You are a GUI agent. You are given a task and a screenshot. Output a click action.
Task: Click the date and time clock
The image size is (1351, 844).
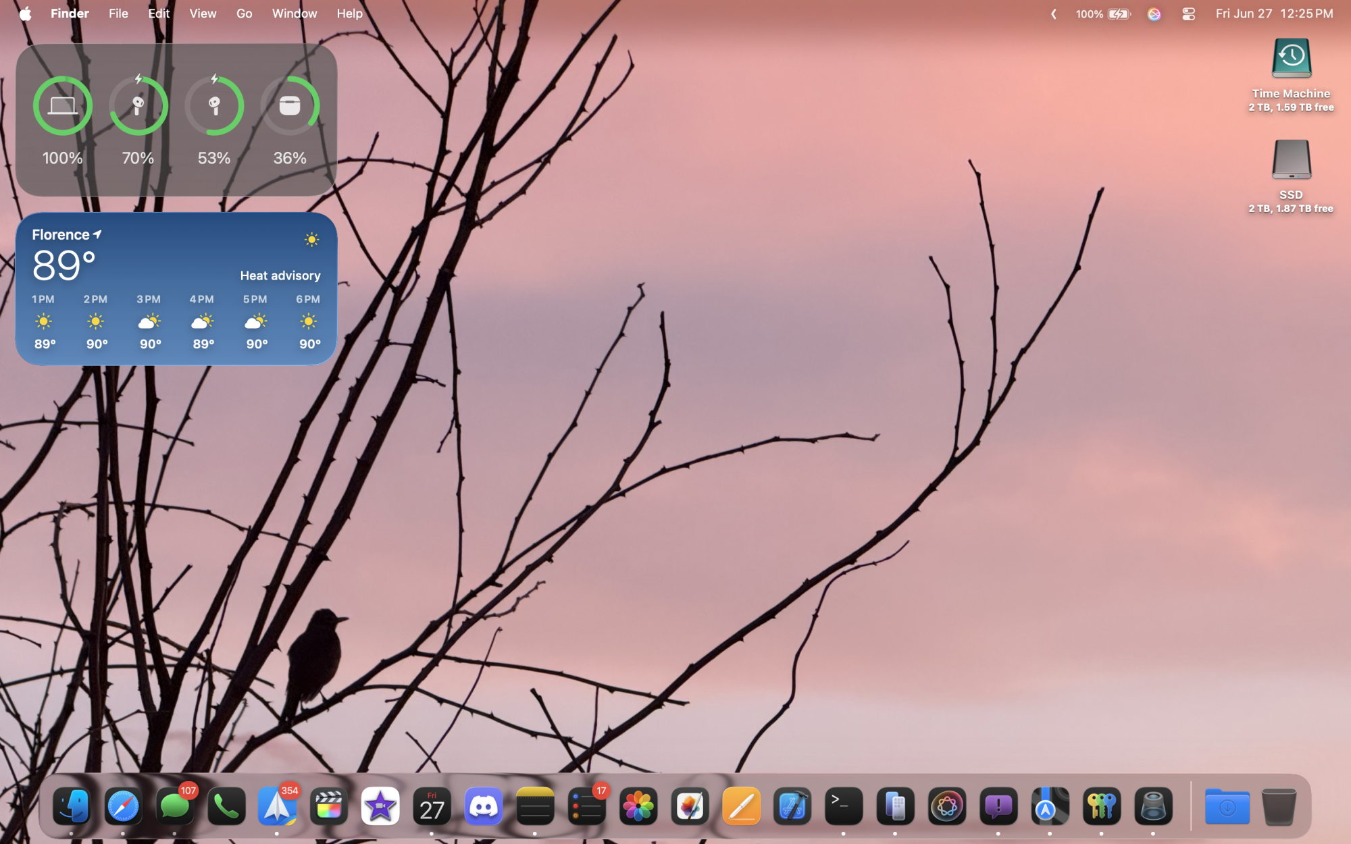pos(1274,14)
